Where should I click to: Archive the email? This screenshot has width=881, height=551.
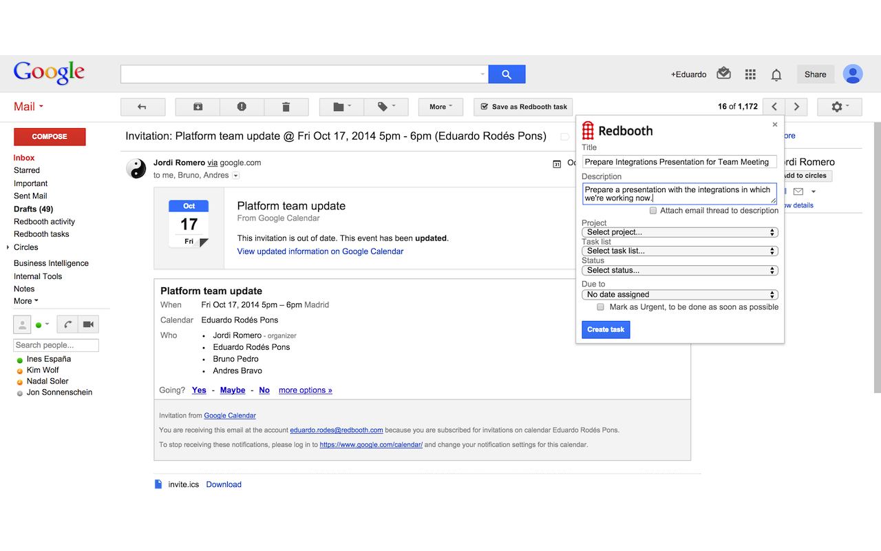197,107
